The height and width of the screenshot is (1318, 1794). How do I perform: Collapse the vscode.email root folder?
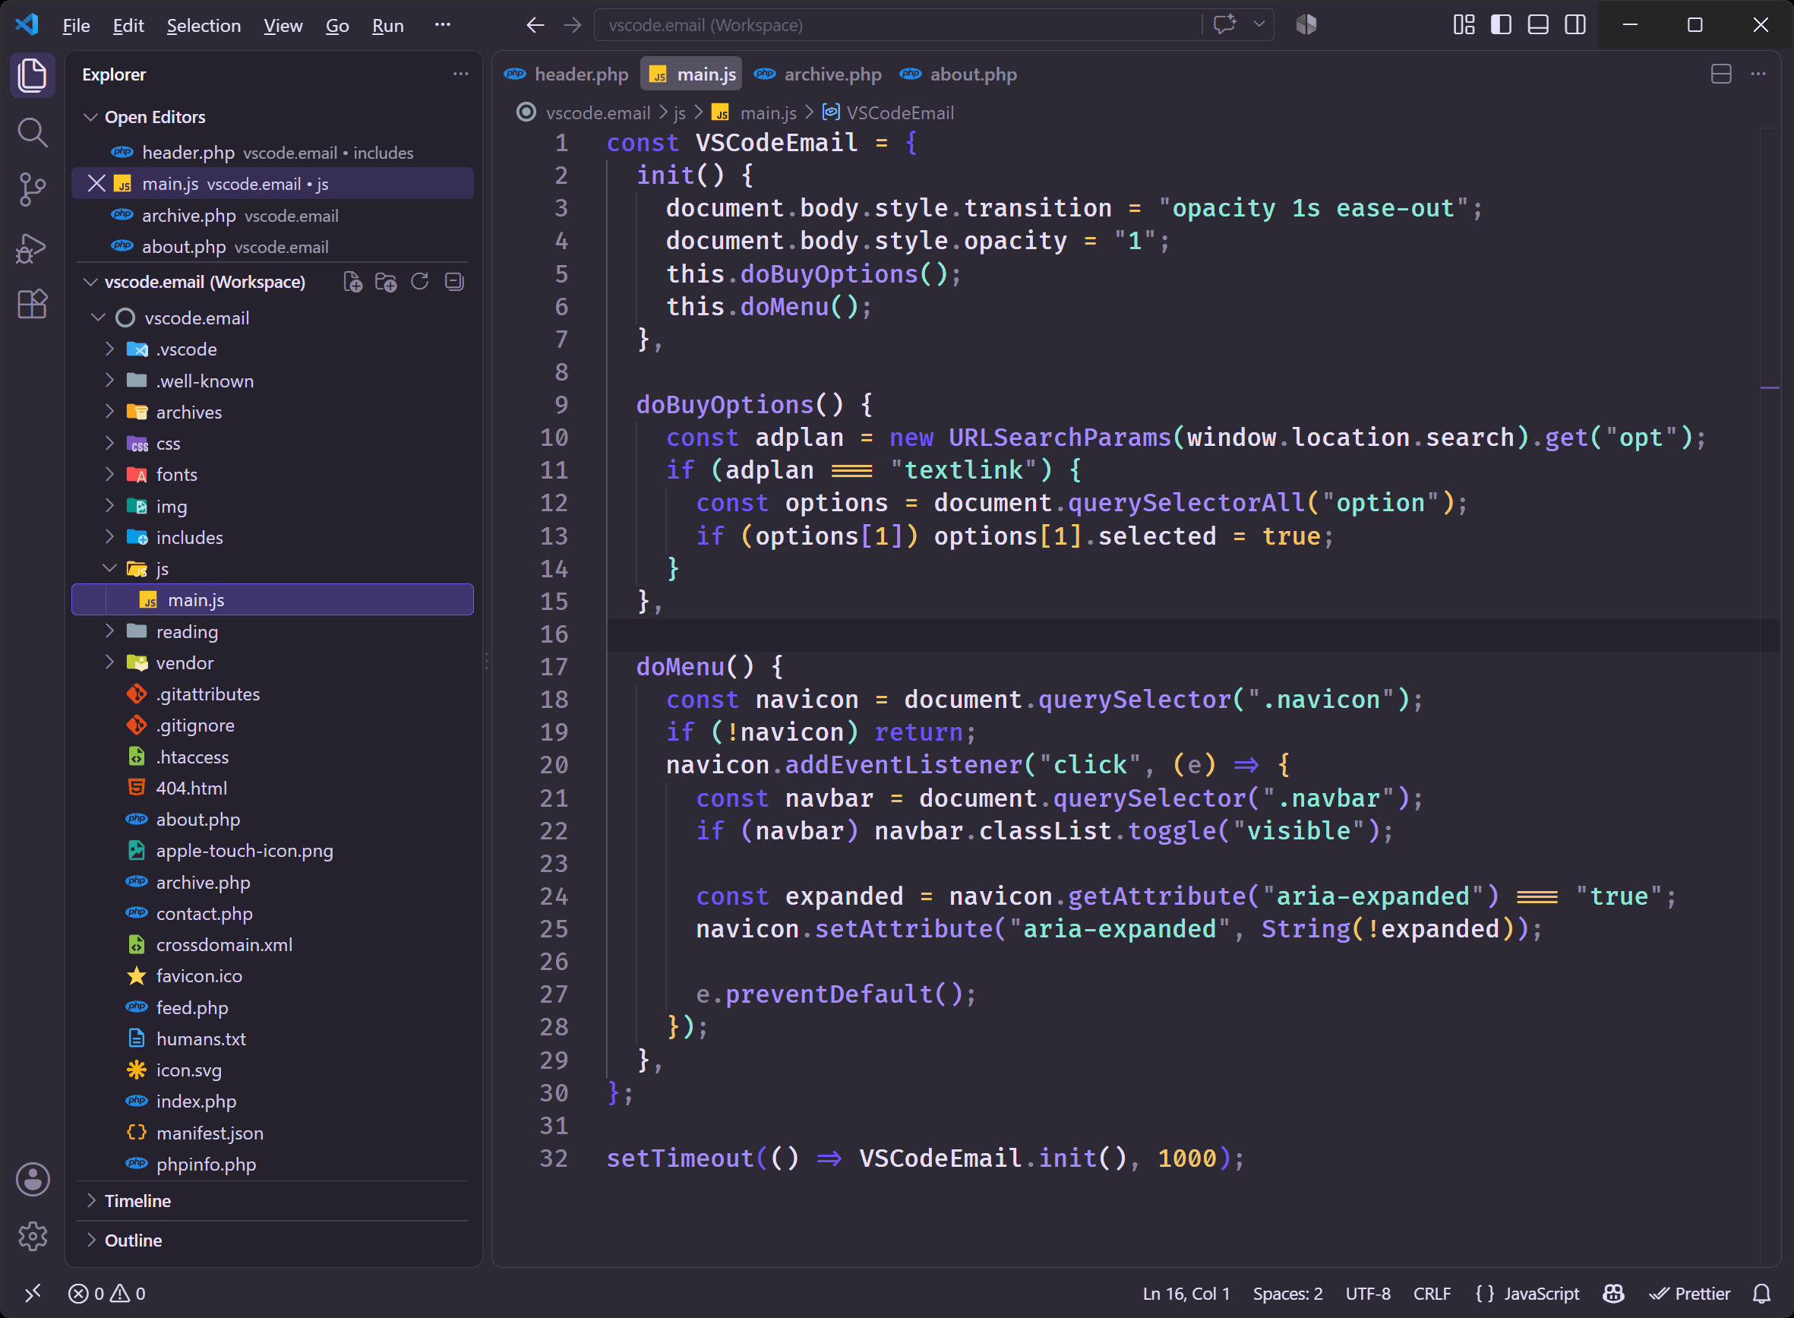98,318
